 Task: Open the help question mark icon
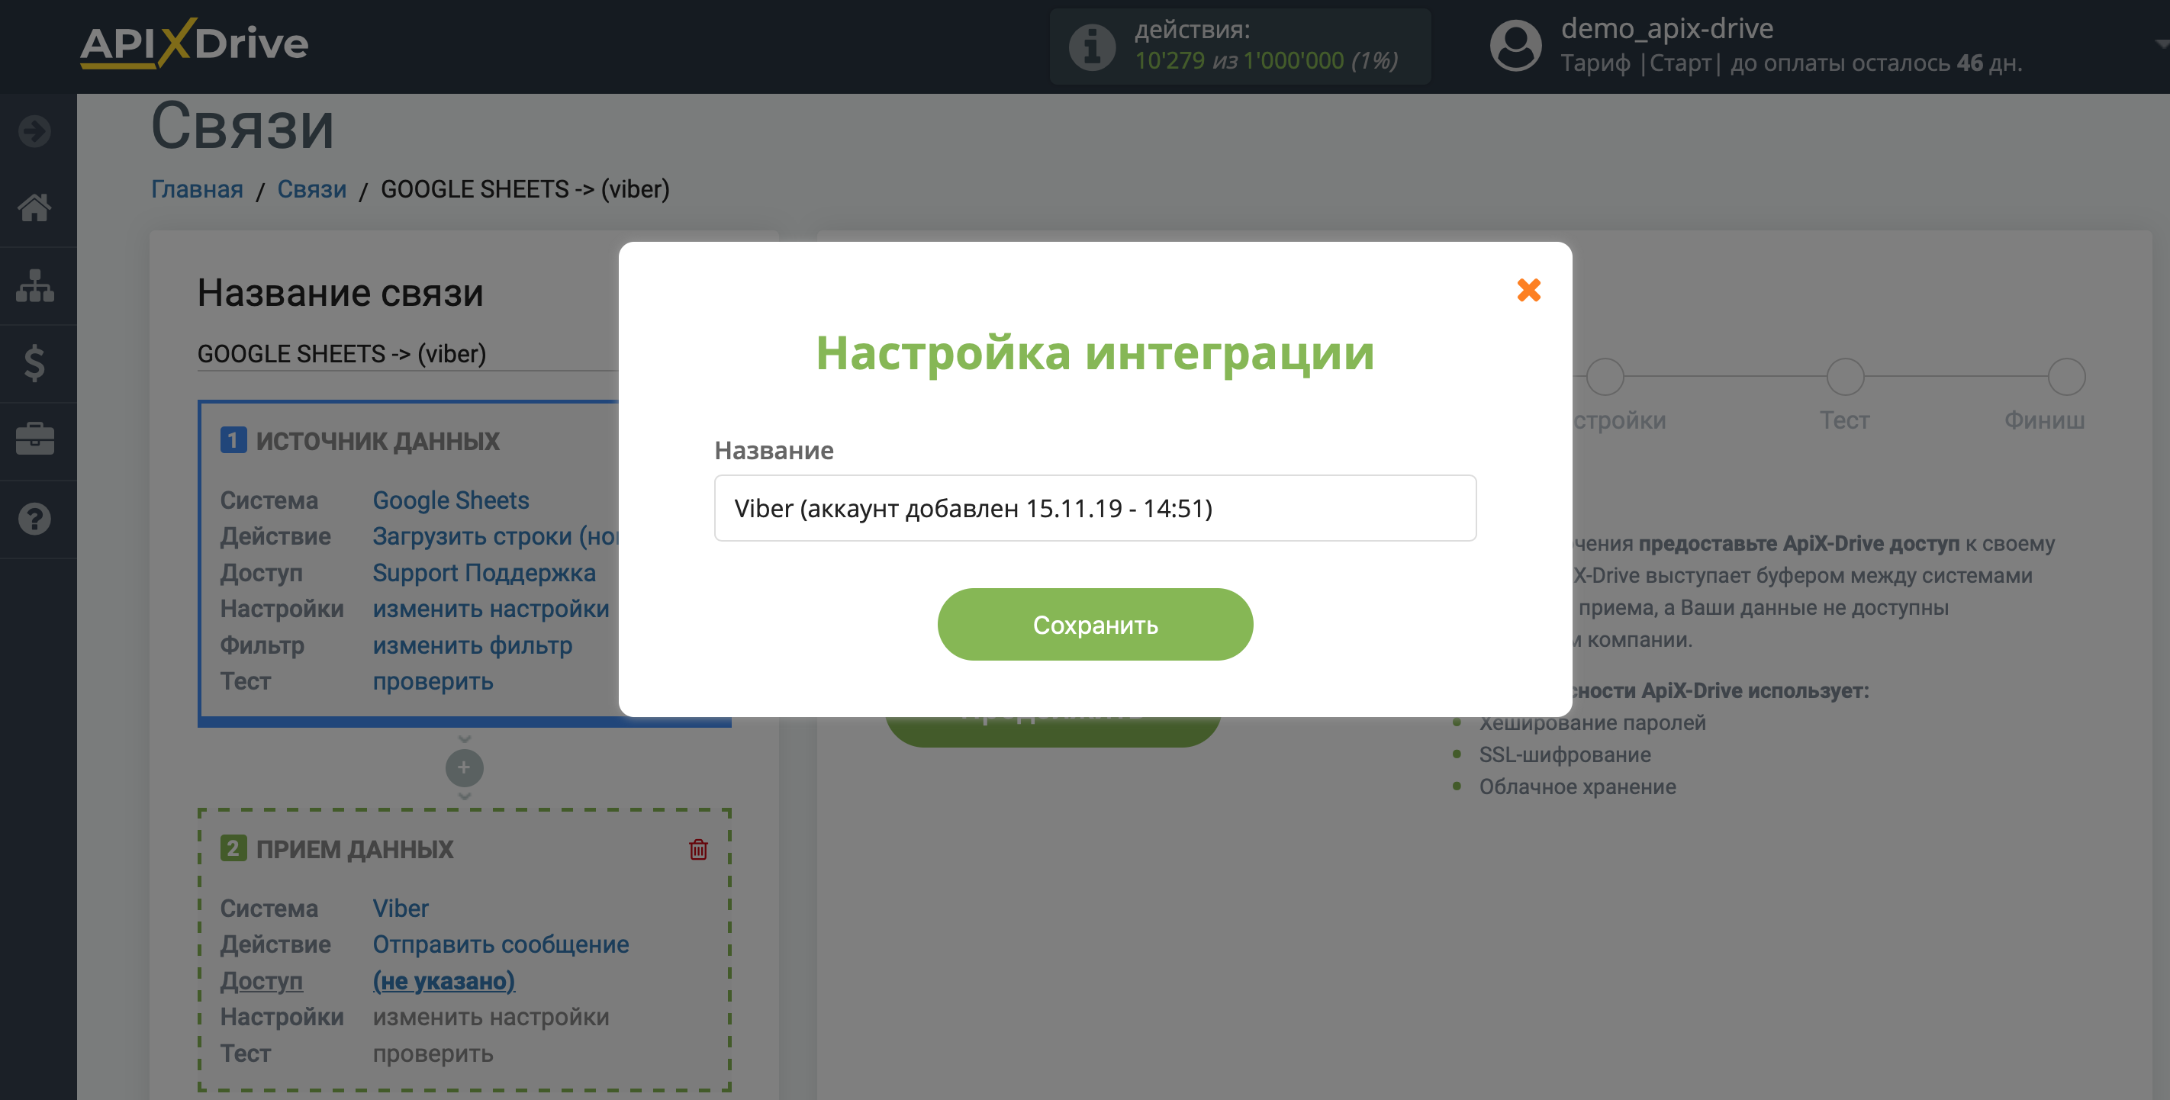[x=34, y=519]
